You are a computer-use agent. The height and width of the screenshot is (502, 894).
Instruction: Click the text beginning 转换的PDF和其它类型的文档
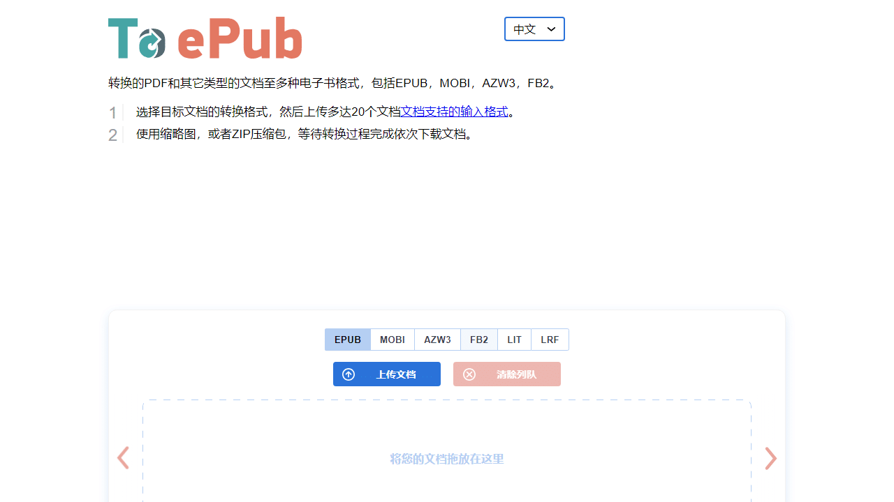335,84
